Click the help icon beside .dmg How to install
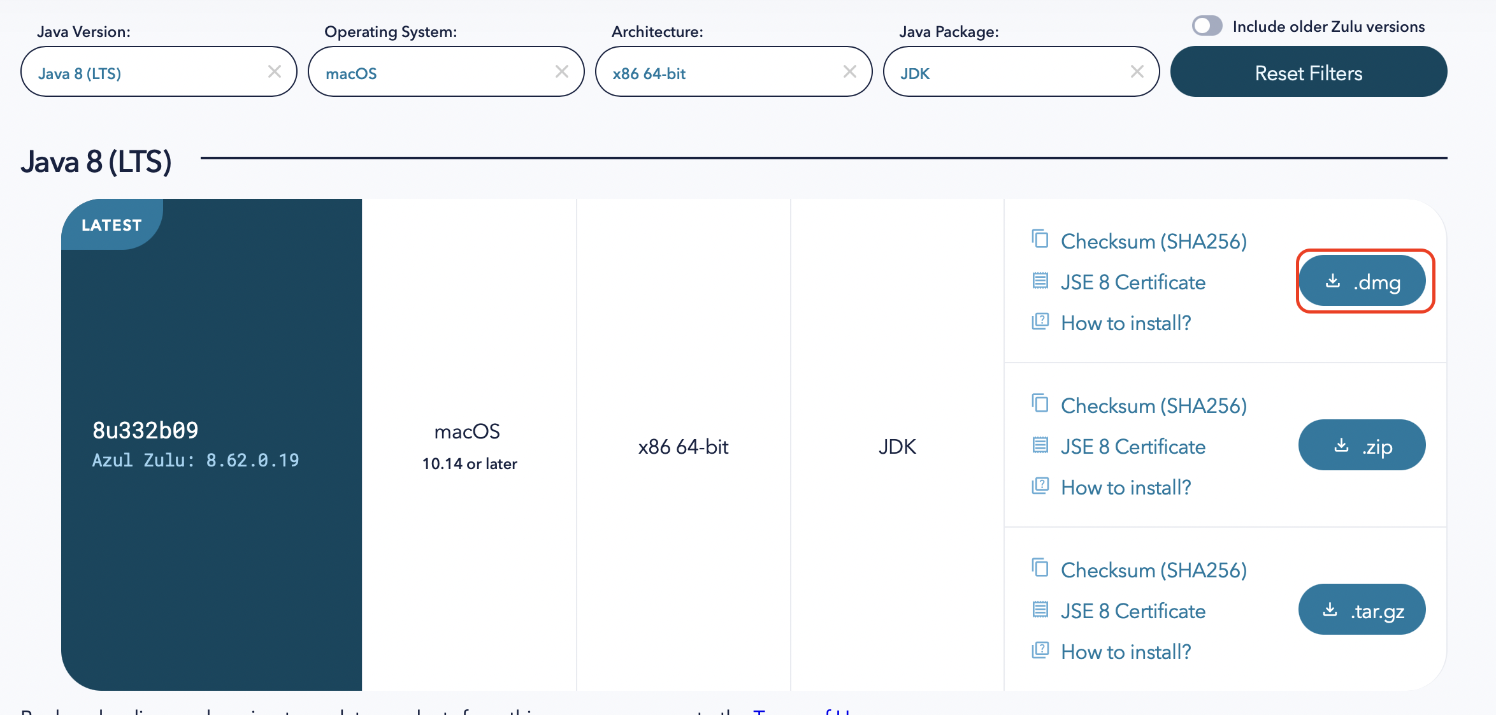Viewport: 1496px width, 715px height. pyautogui.click(x=1040, y=321)
